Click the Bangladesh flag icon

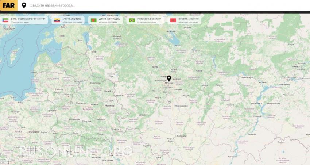pyautogui.click(x=93, y=20)
